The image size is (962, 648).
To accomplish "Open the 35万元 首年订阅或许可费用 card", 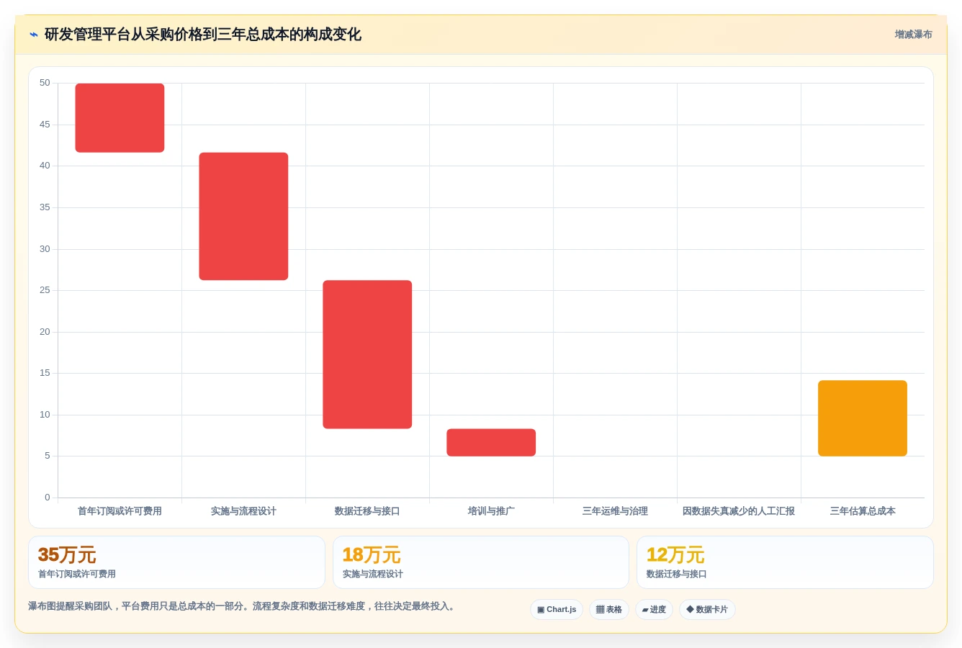I will tap(176, 562).
